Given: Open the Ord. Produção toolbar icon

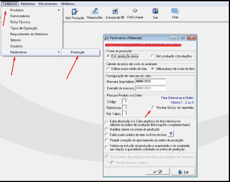Looking at the screenshot, I should (x=75, y=12).
